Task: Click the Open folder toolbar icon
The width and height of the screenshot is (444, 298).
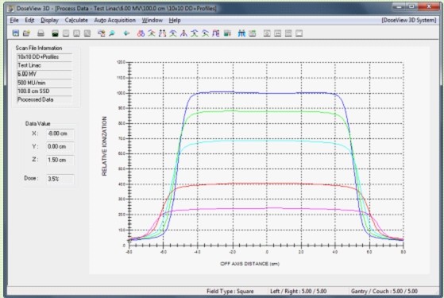Action: [26, 33]
